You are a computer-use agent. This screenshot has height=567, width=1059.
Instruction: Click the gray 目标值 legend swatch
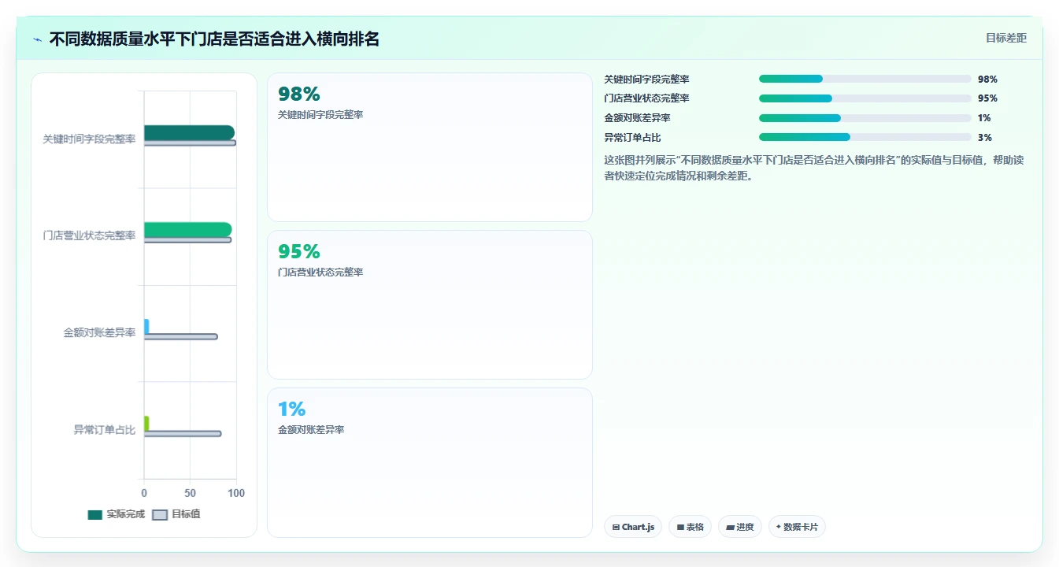coord(160,514)
